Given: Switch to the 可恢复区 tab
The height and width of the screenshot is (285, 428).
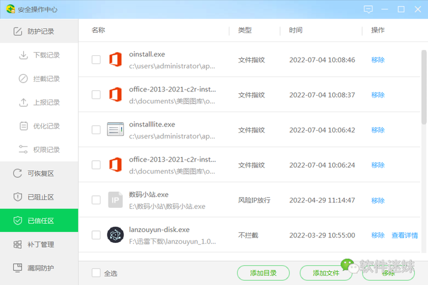Looking at the screenshot, I should tap(39, 173).
